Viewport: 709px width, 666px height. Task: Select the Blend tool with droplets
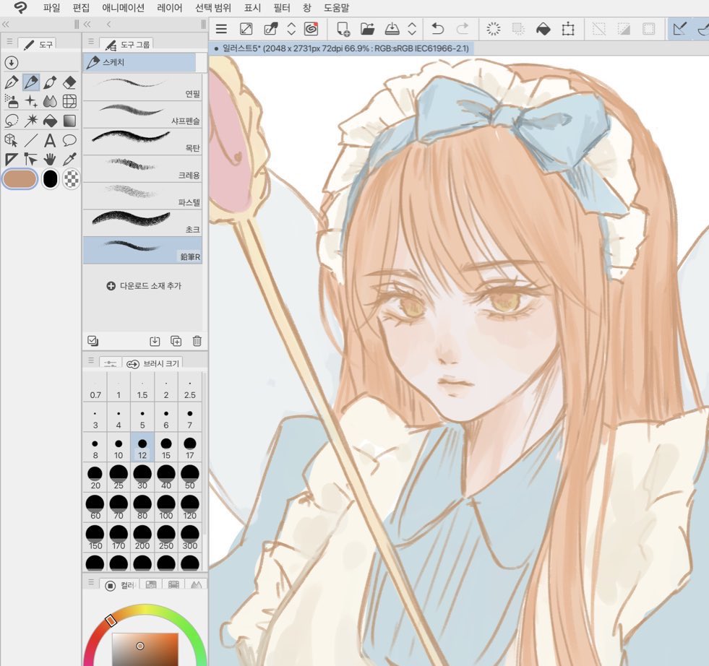50,101
